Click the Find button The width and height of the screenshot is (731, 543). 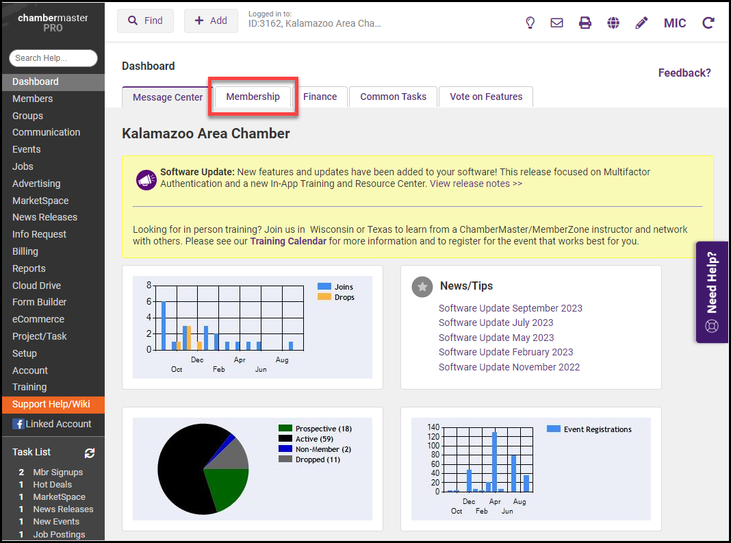(x=145, y=21)
